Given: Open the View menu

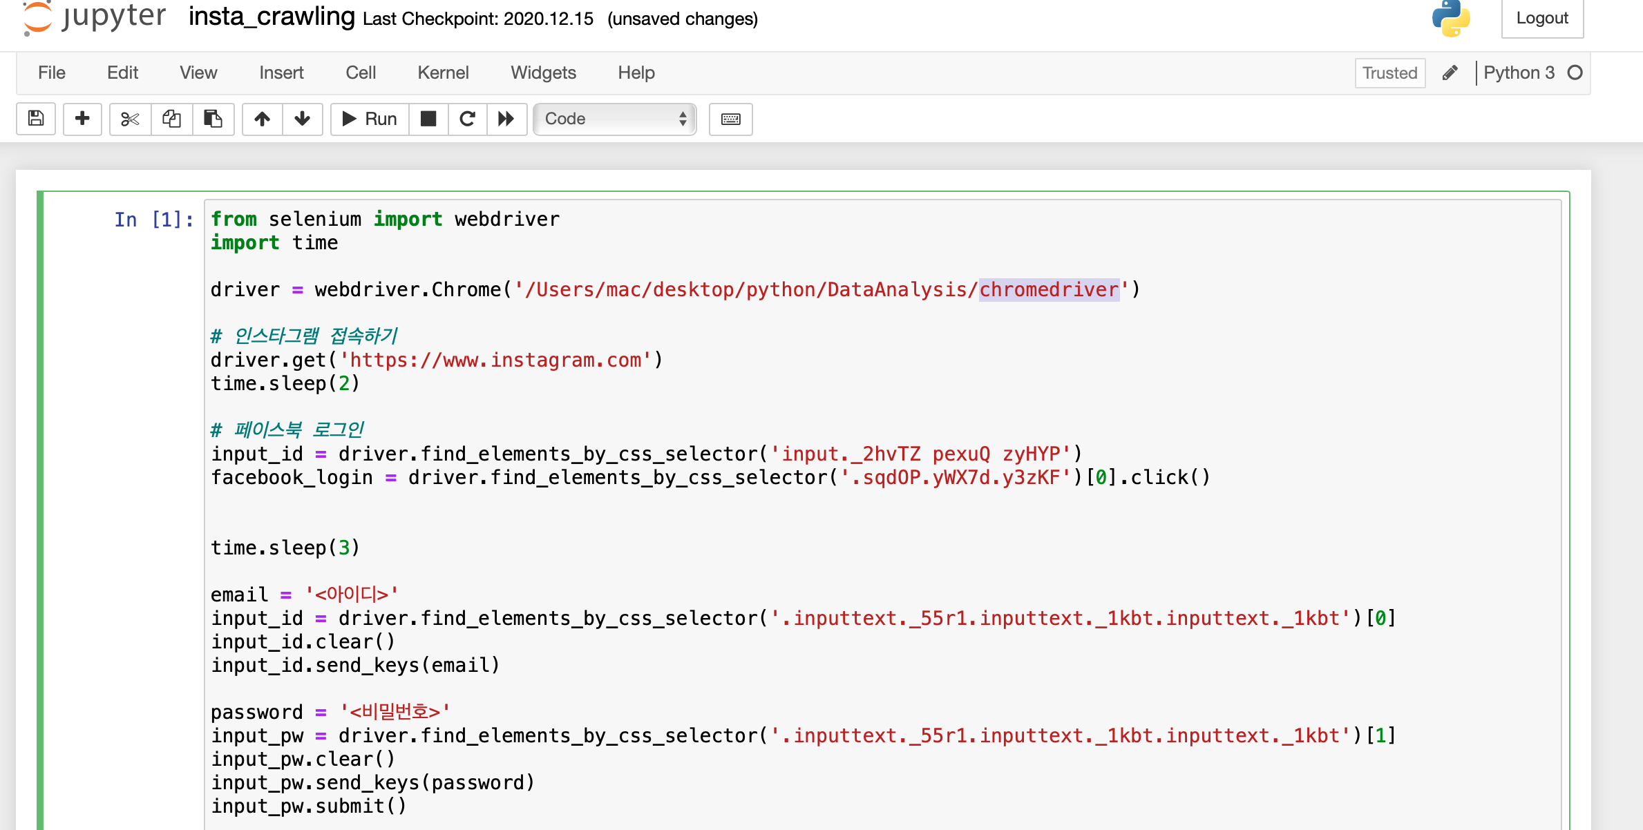Looking at the screenshot, I should 198,73.
